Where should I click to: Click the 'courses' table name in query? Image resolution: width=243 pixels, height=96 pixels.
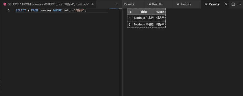(x=46, y=11)
